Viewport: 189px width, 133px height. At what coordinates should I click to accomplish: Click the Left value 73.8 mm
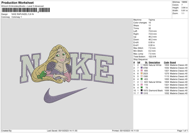[x=152, y=31]
